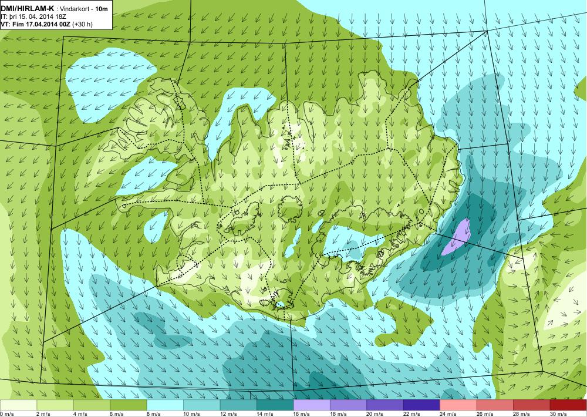This screenshot has width=587, height=417.
Task: Click the '0 m/s' legend label
Action: [x=7, y=414]
